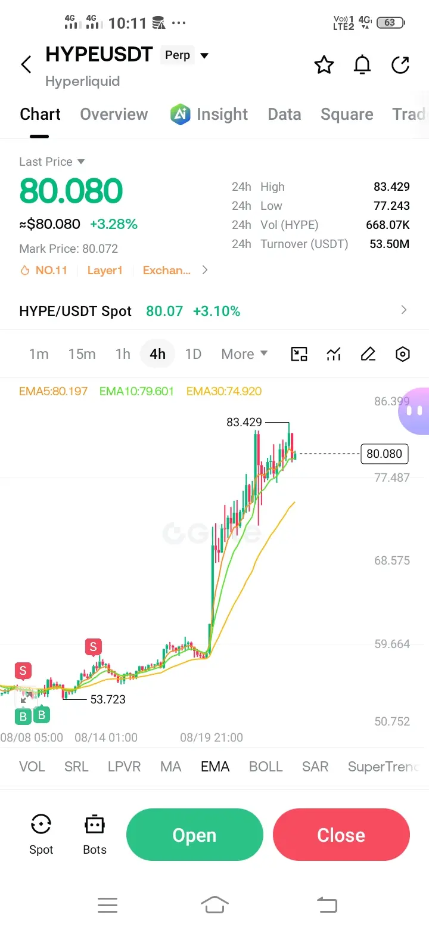Enable the MA indicator
This screenshot has height=930, width=429.
pos(171,767)
